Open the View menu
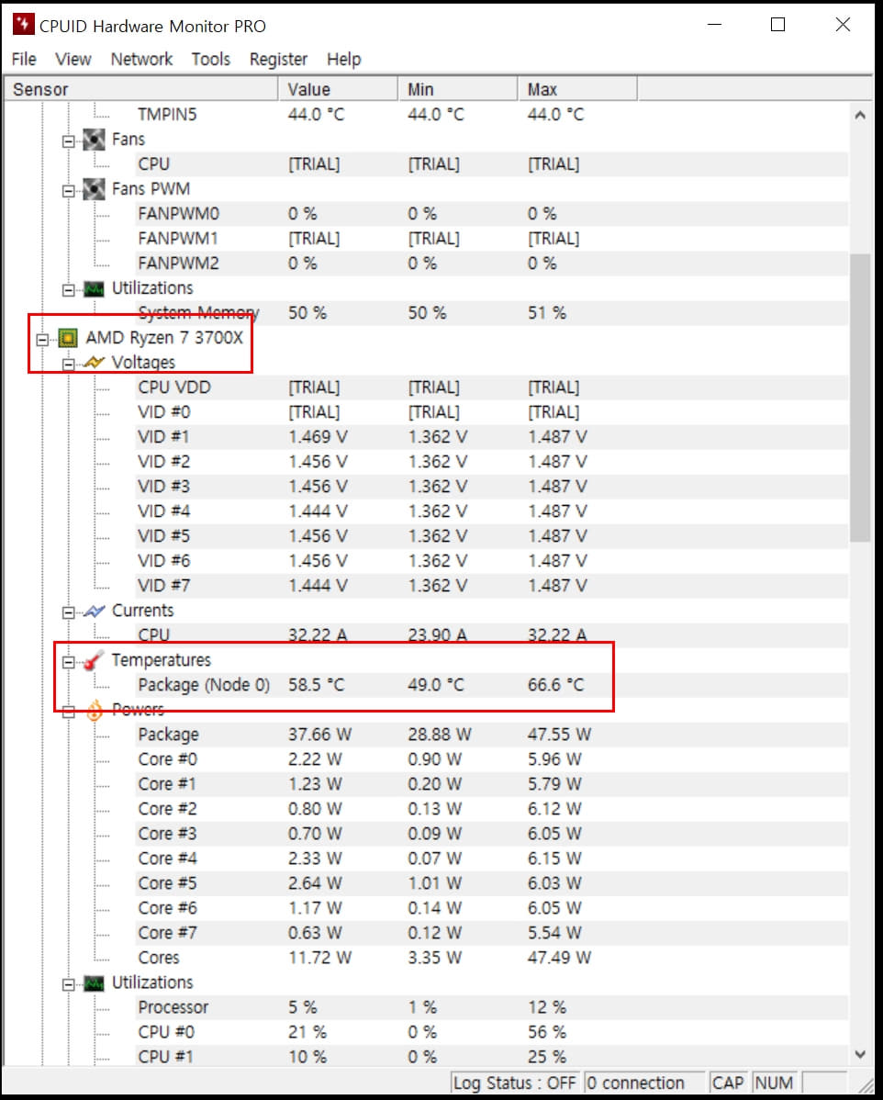 [73, 59]
